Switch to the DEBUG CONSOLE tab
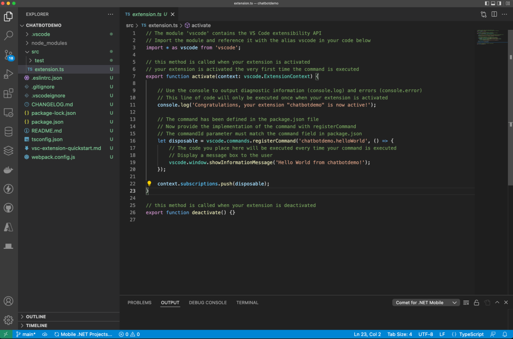Screen dimensions: 513x339 (x=208, y=302)
